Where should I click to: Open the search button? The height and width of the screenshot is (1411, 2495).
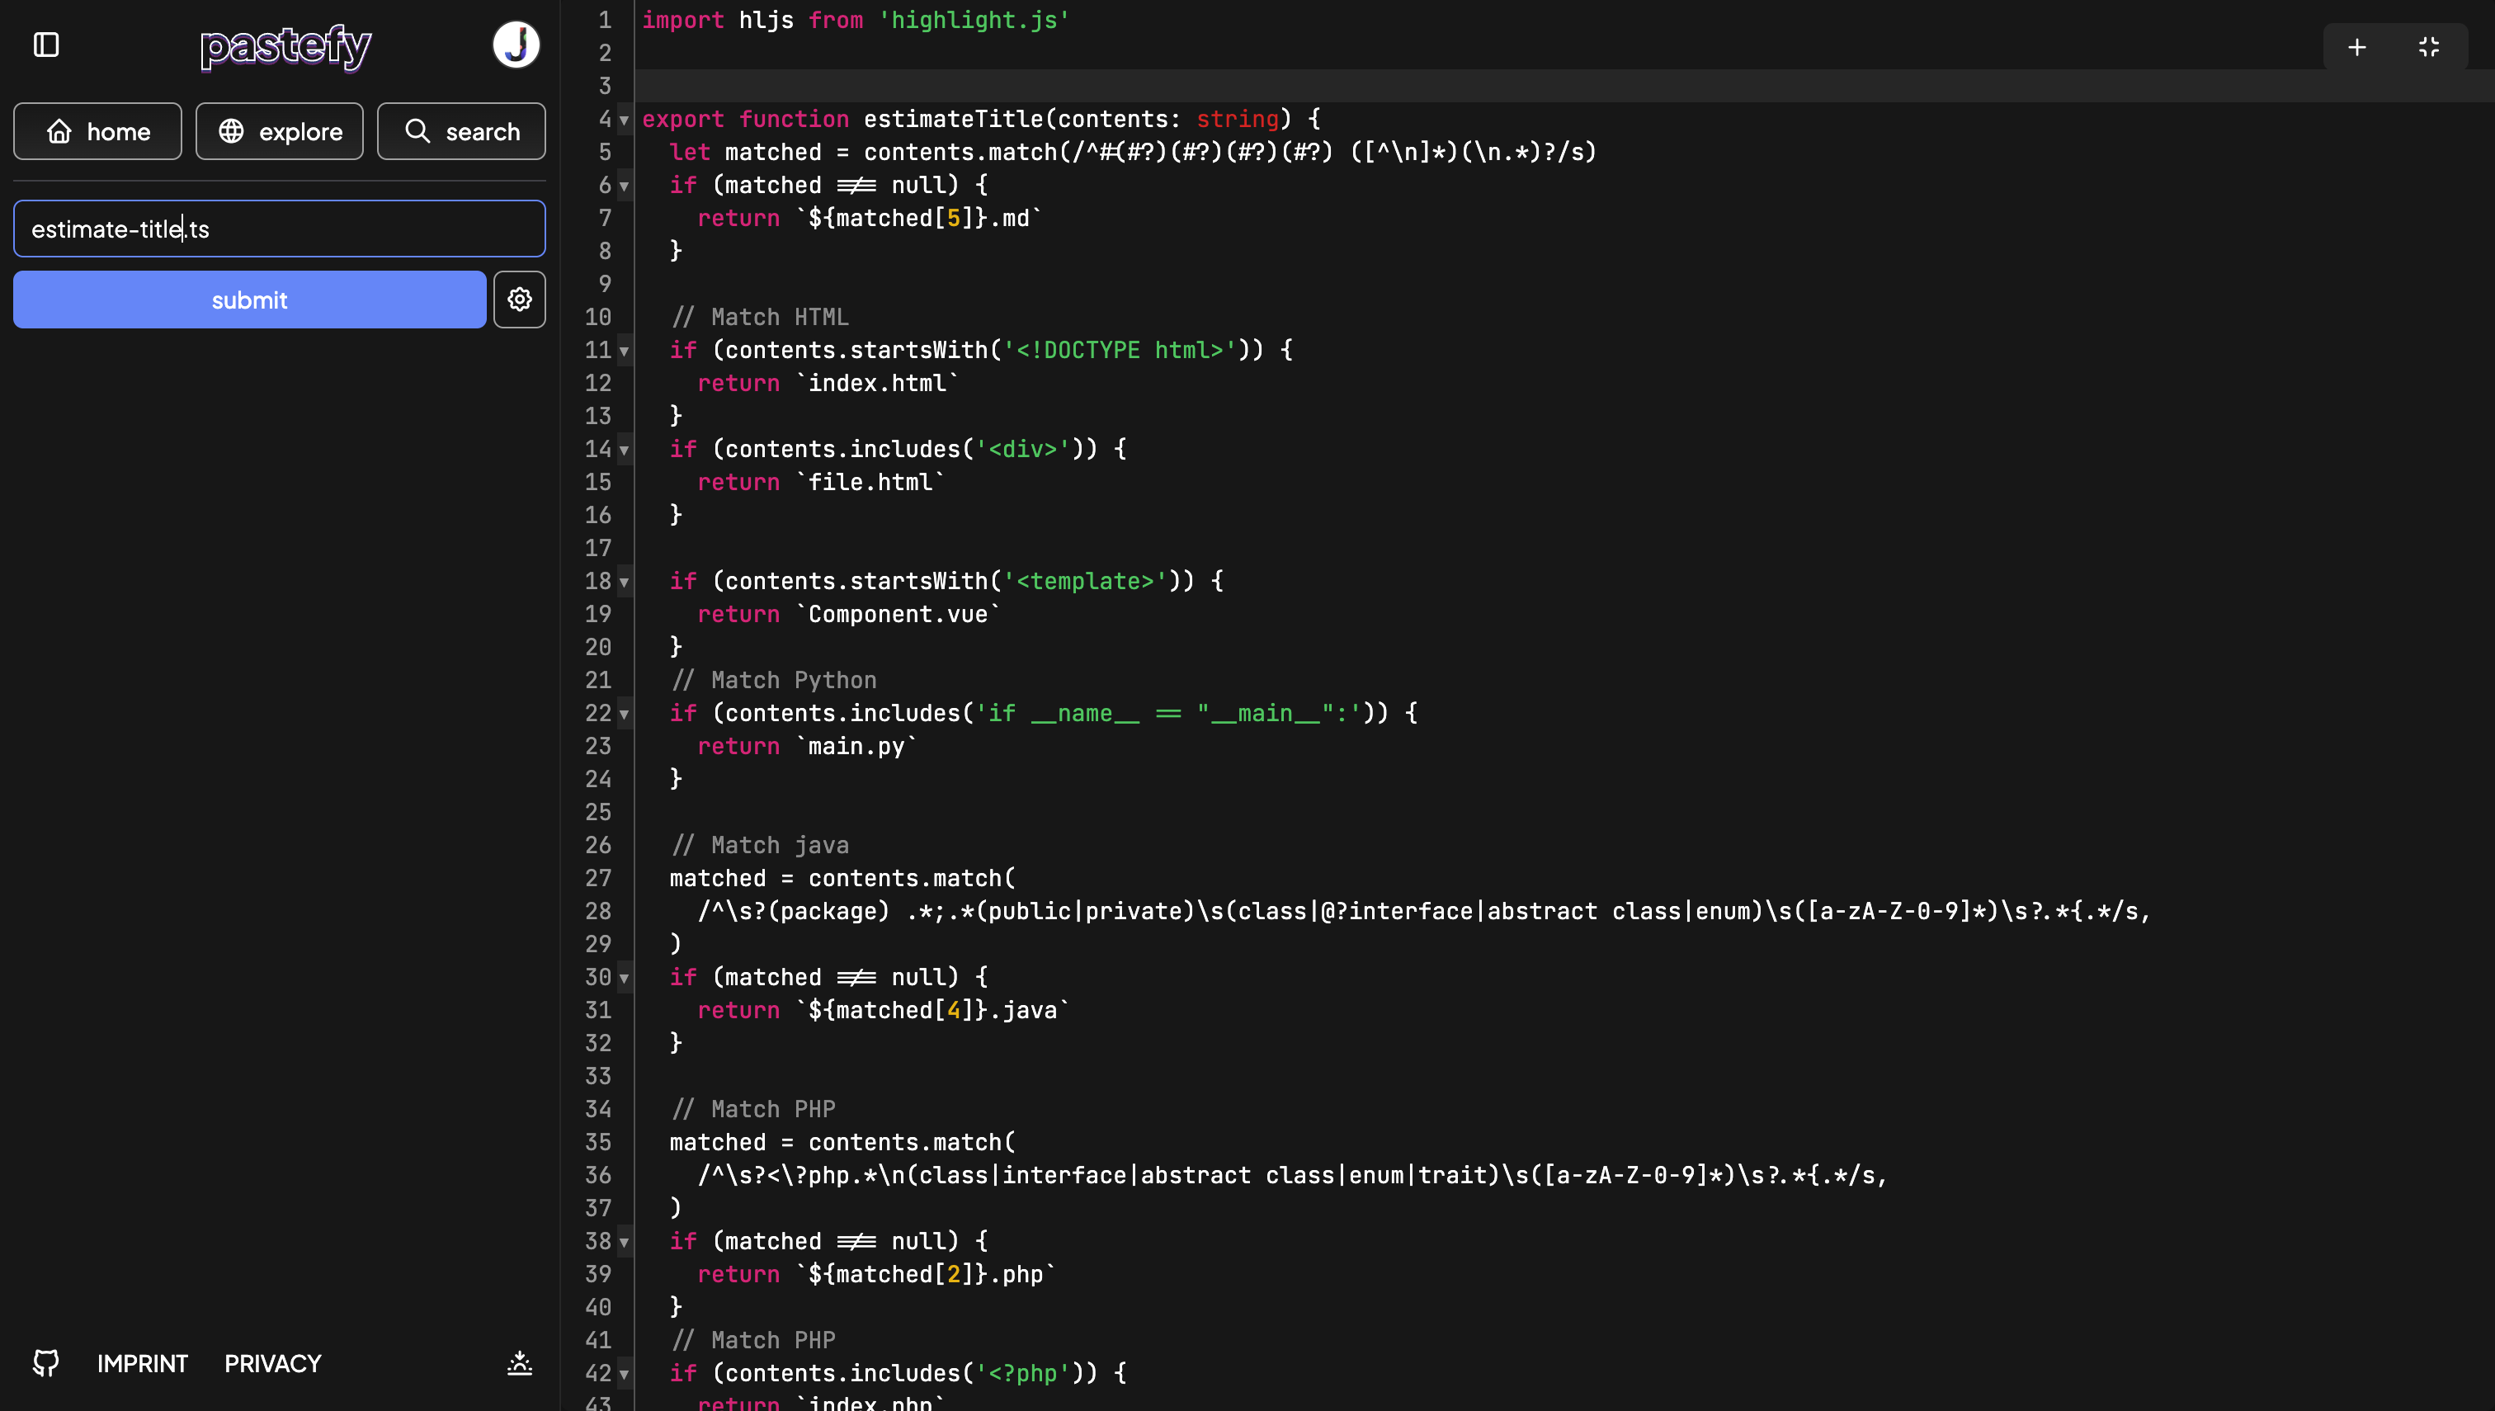(x=461, y=131)
